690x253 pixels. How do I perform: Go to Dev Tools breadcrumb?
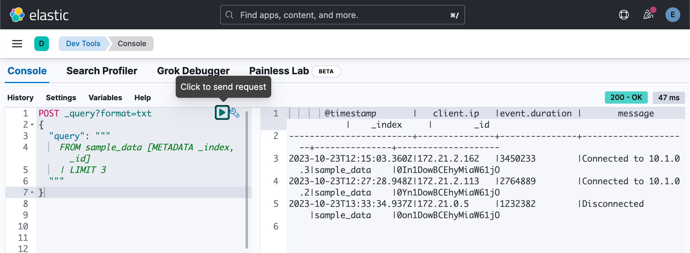tap(83, 44)
